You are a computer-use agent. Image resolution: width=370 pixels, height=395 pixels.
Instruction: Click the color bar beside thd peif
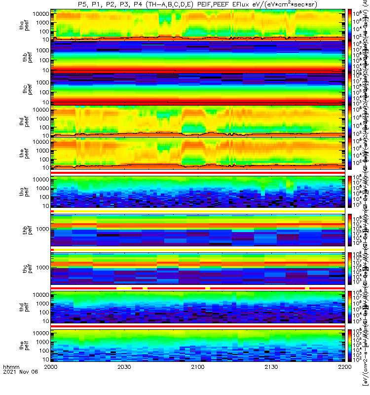click(x=350, y=307)
